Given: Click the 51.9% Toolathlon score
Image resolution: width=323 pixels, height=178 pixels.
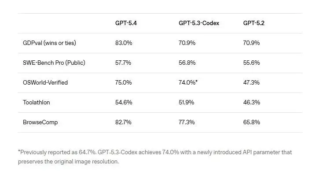Looking at the screenshot, I should point(186,102).
